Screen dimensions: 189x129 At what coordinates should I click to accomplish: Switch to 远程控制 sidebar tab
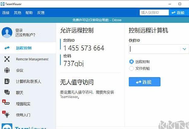28,48
